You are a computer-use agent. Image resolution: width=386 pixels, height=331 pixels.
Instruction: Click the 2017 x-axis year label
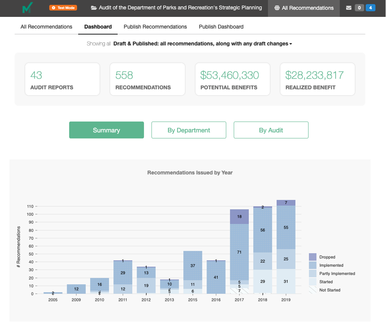(x=239, y=300)
